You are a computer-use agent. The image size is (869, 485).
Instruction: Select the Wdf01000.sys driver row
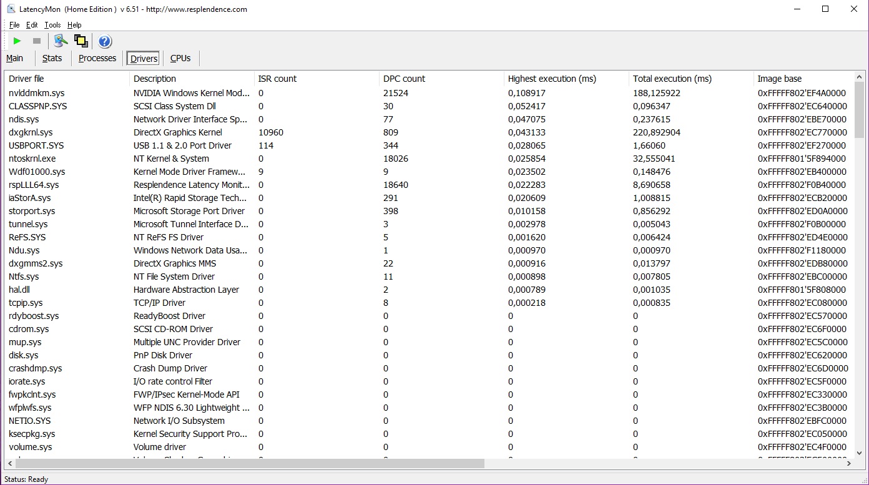click(430, 172)
